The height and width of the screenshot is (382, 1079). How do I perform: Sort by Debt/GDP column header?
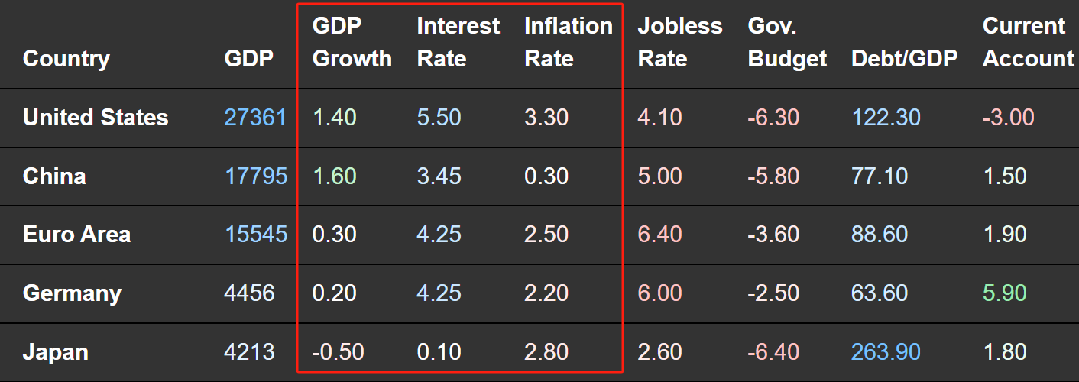[x=905, y=59]
